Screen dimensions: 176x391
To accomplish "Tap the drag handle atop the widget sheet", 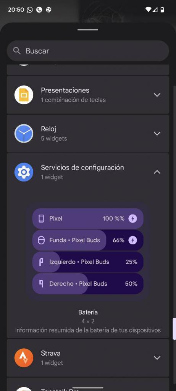I will pyautogui.click(x=88, y=30).
